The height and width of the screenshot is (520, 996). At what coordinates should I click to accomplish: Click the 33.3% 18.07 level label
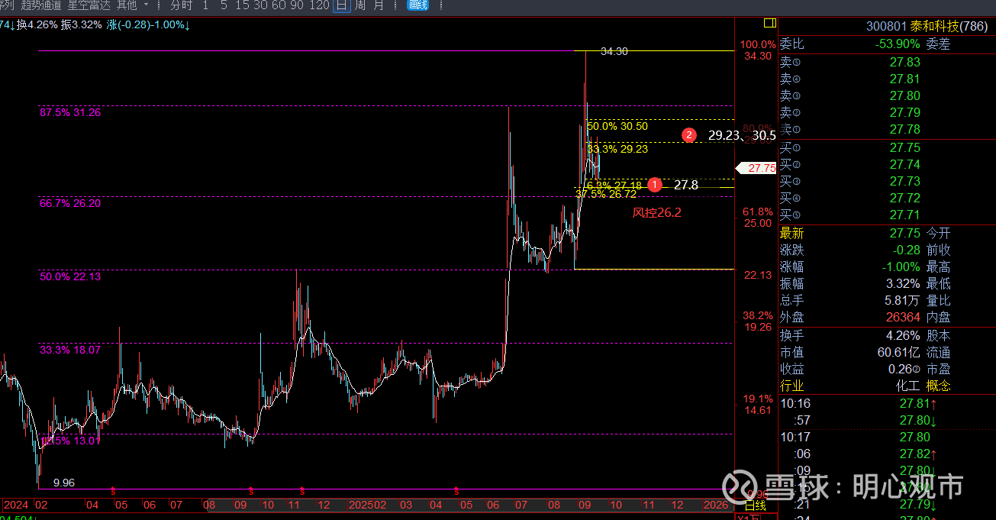tap(70, 350)
